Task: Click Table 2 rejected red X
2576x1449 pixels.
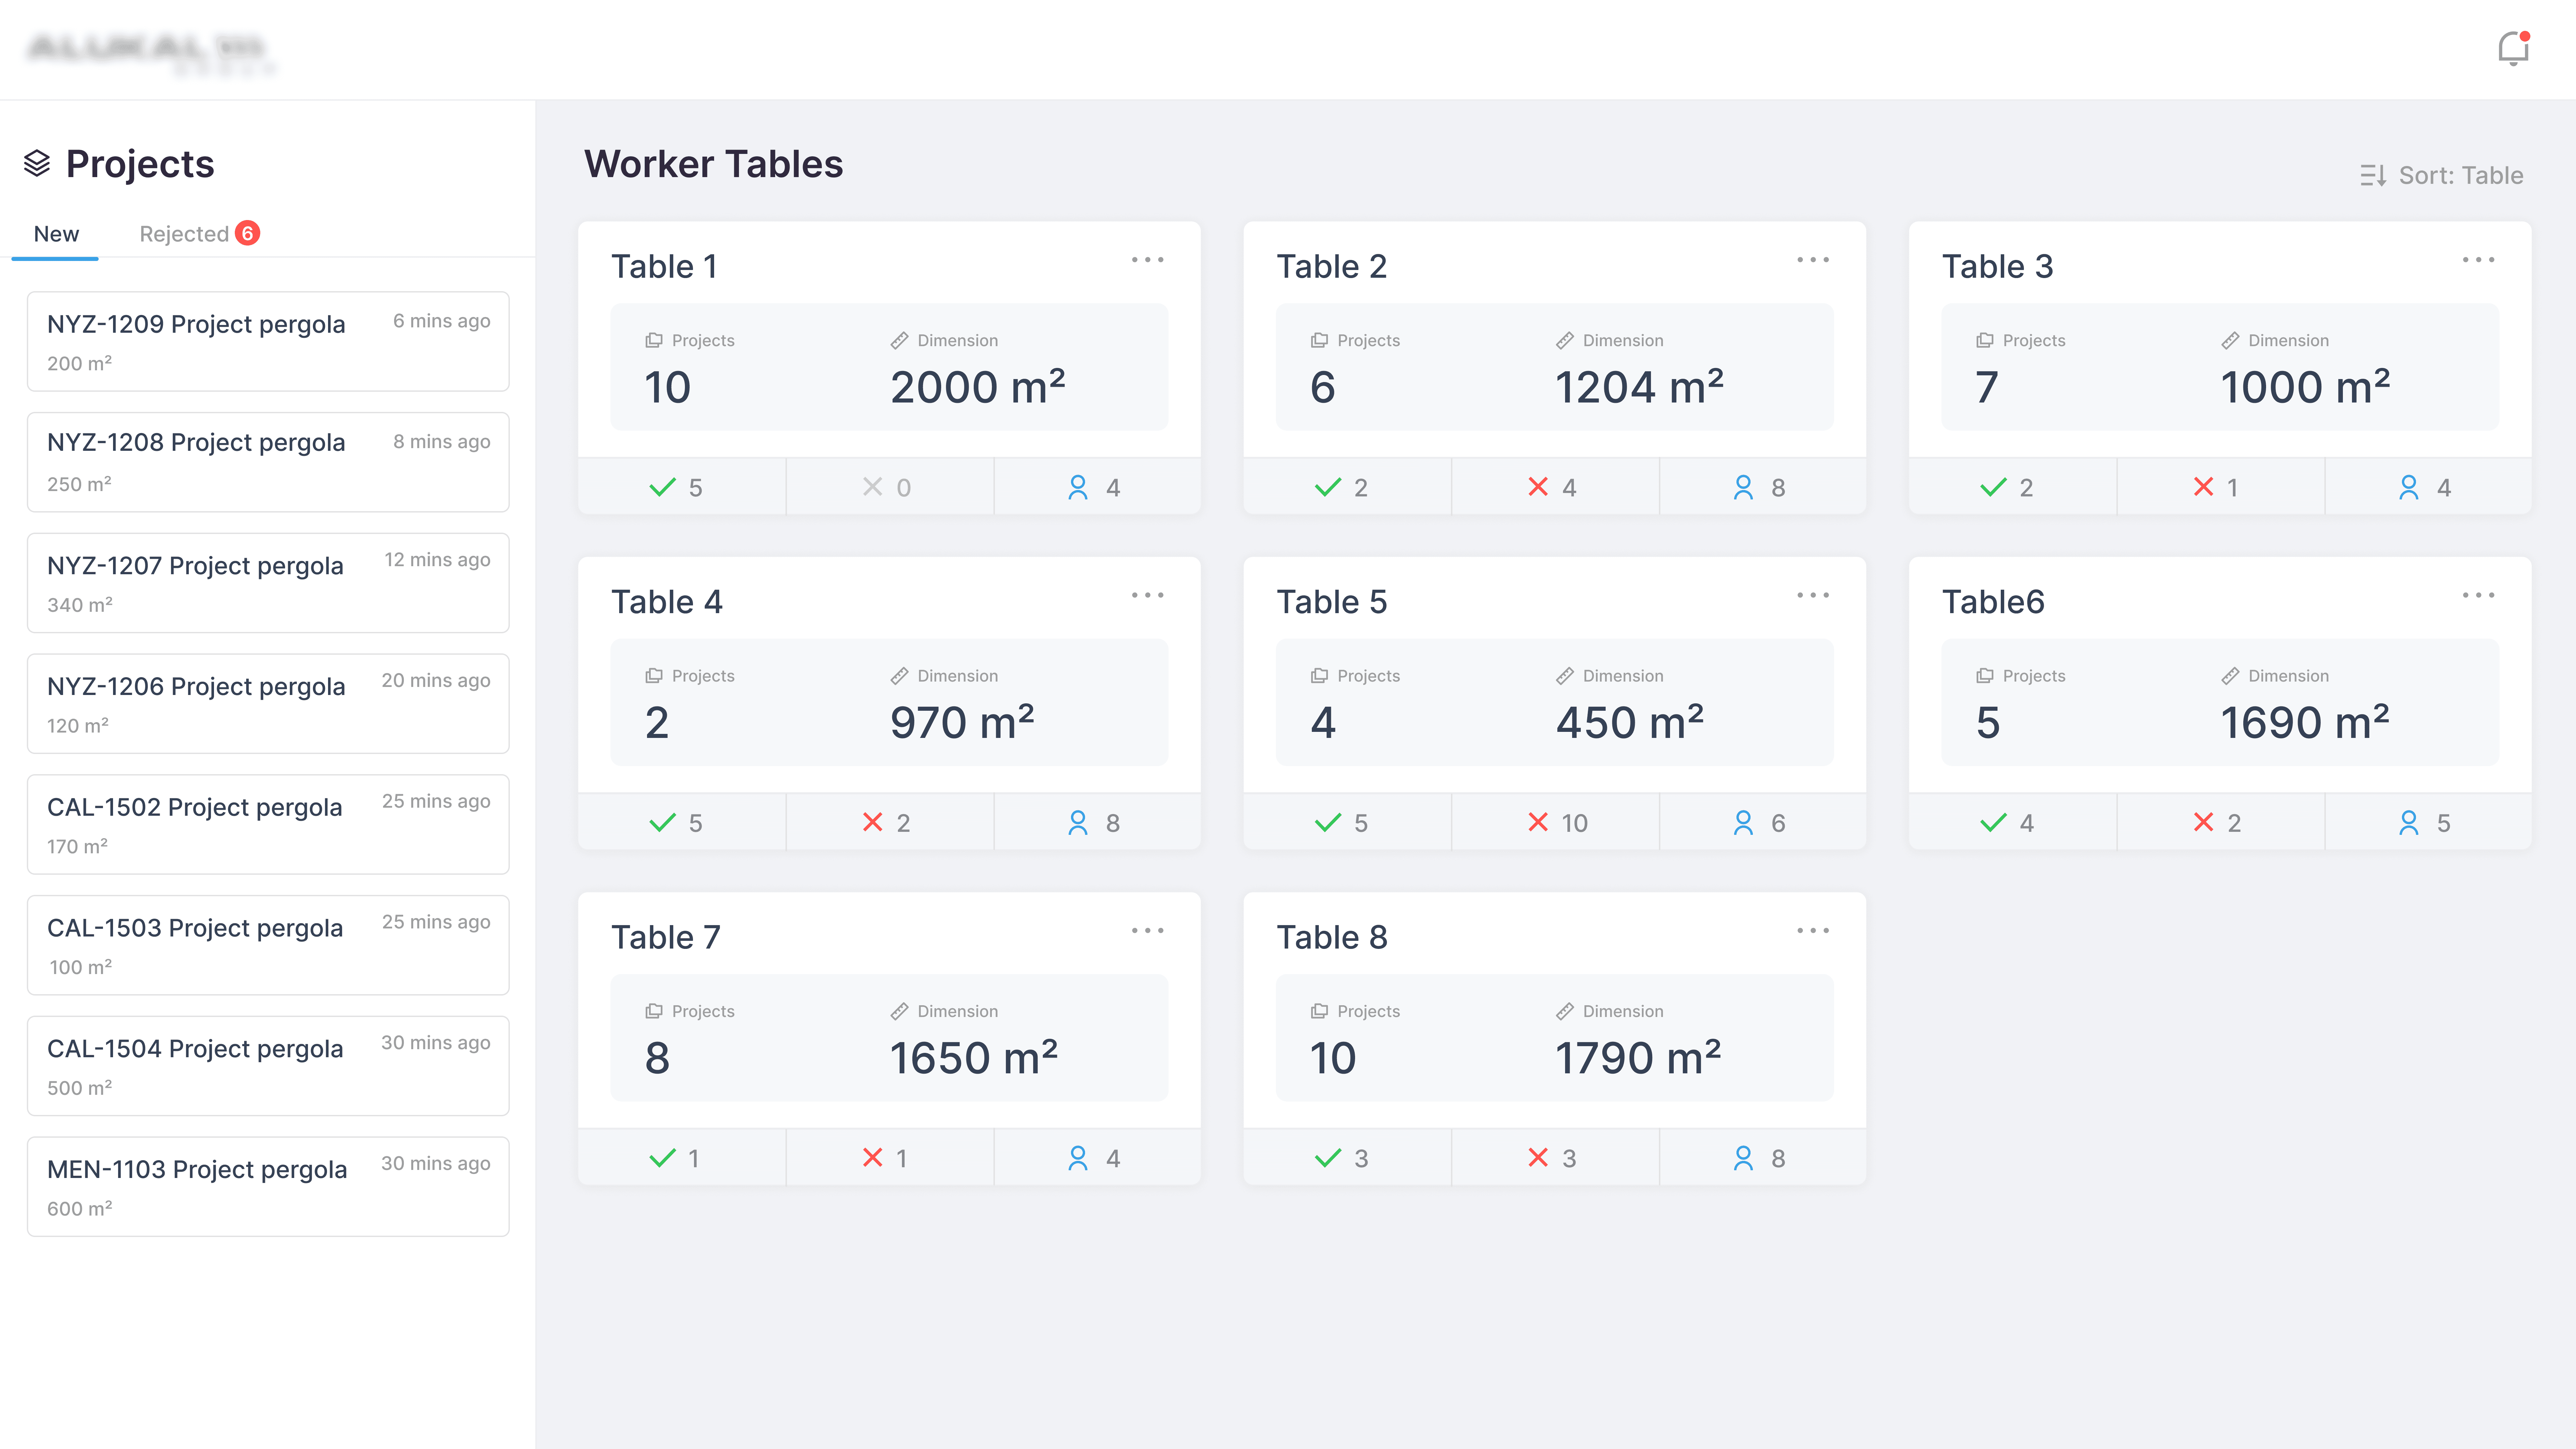Action: point(1538,487)
